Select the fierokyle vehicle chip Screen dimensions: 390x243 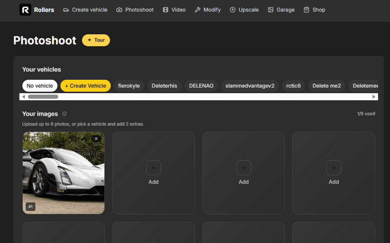[x=129, y=86]
